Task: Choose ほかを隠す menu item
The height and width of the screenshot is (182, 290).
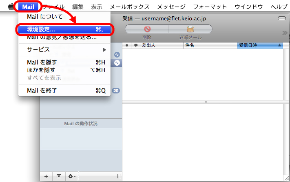Action: [64, 70]
